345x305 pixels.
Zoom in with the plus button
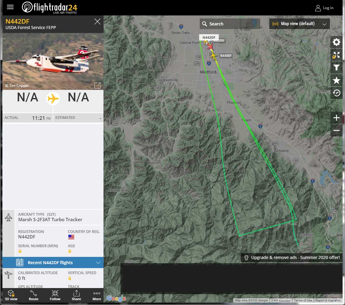click(x=336, y=118)
